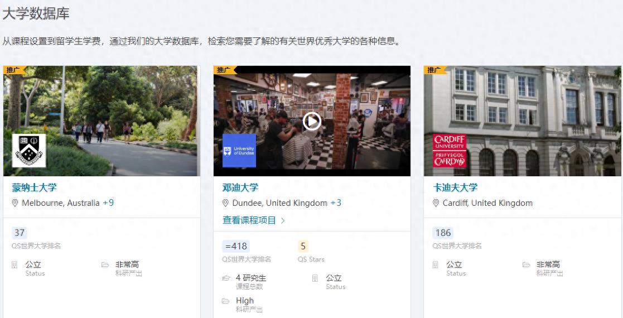Click folder icon beside High 科研产出
623x318 pixels.
click(x=226, y=301)
